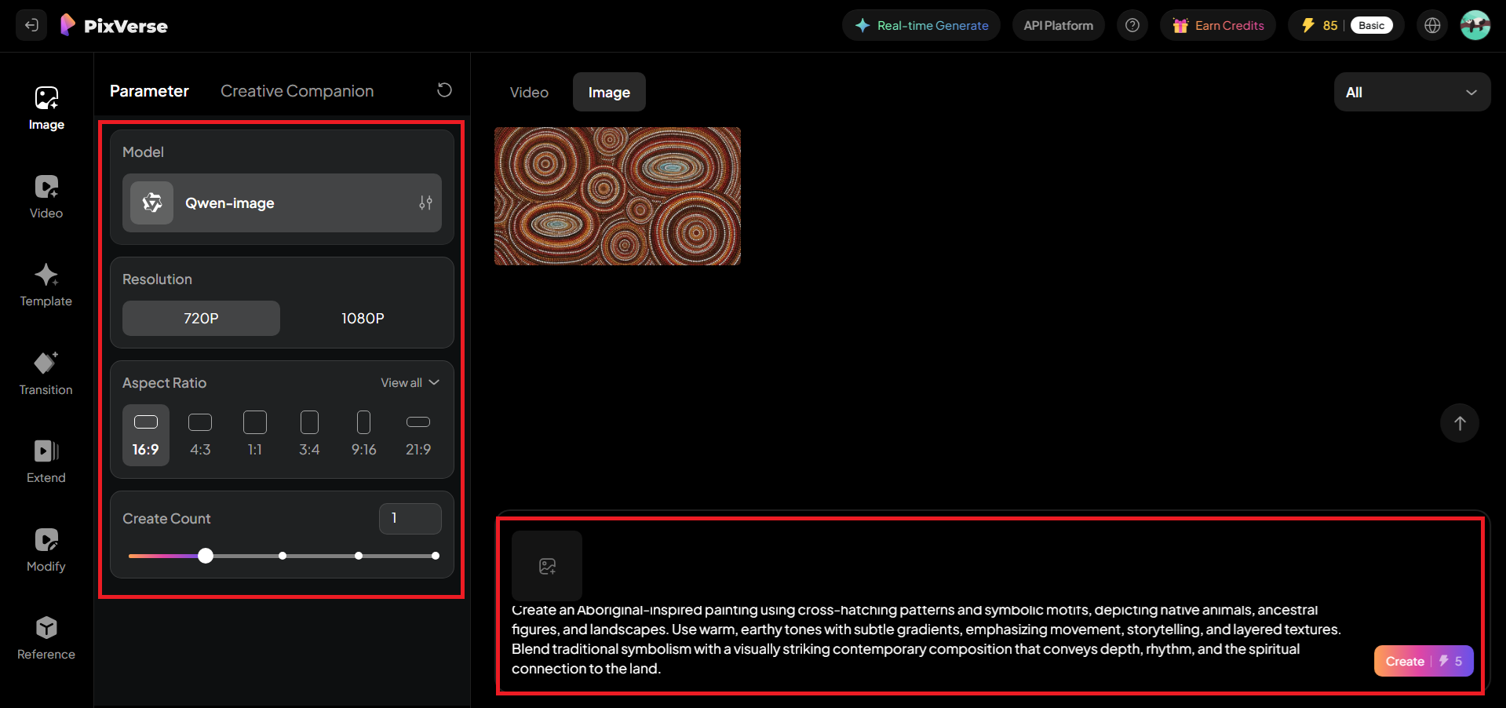Expand the View all aspect ratios list

(x=409, y=382)
